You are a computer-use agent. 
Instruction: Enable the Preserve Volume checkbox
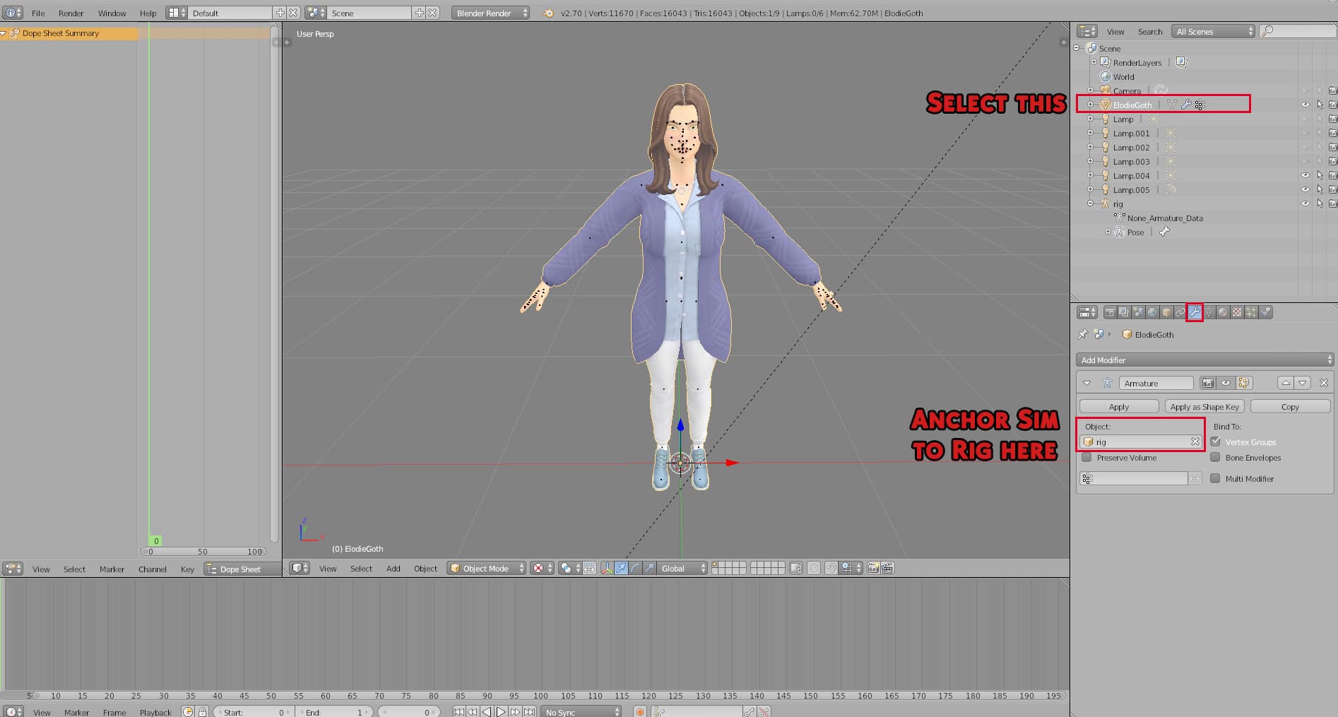pyautogui.click(x=1087, y=458)
